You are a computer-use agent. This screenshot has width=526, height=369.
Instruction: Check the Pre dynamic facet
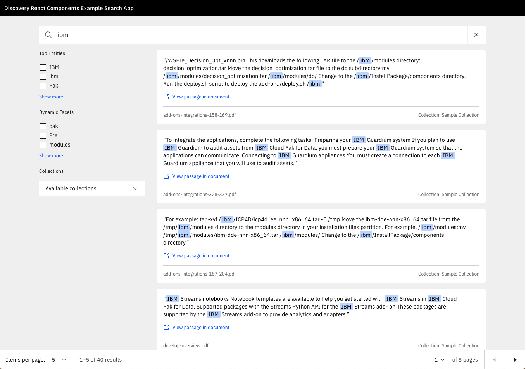[43, 136]
